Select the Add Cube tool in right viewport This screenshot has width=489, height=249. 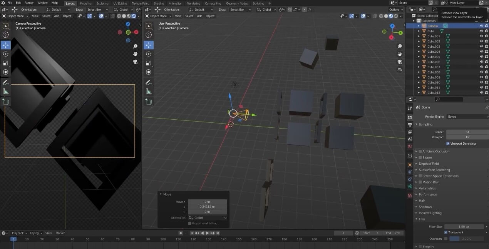click(149, 102)
